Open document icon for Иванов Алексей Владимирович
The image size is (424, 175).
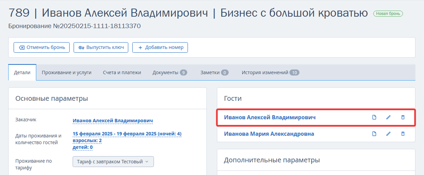[374, 118]
